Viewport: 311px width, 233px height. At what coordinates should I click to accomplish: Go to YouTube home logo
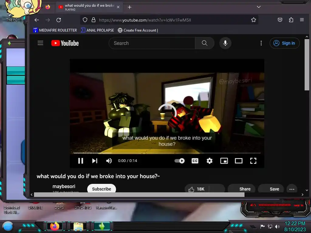coord(65,43)
